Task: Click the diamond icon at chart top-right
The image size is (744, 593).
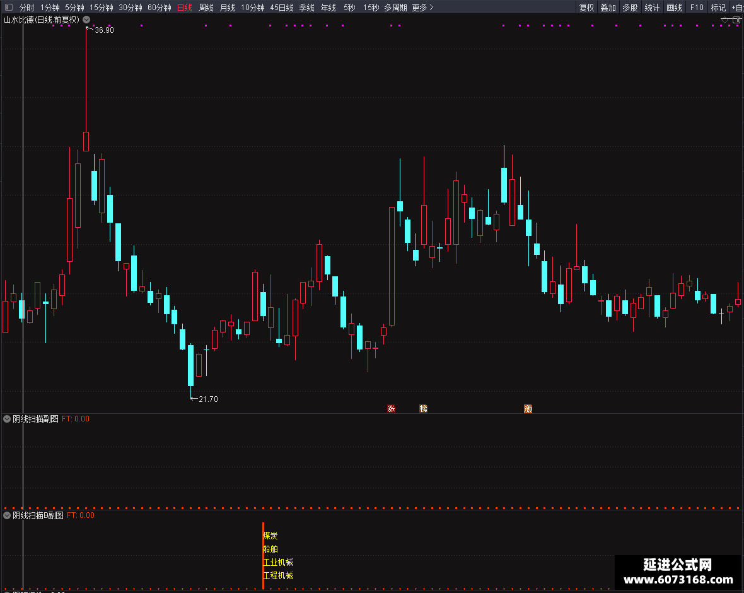Action: pos(724,20)
